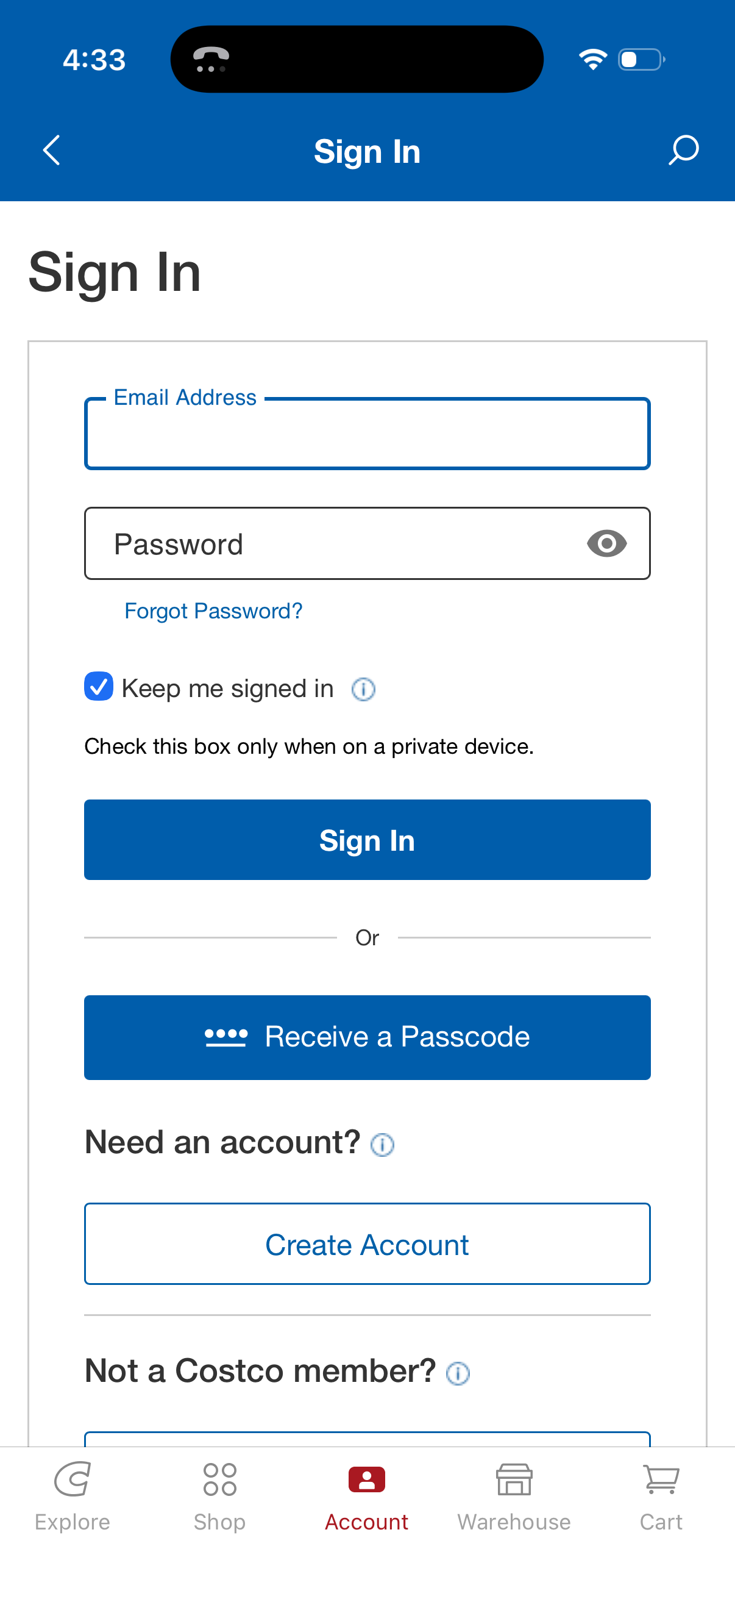
Task: Go to the Warehouse tab
Action: pos(514,1495)
